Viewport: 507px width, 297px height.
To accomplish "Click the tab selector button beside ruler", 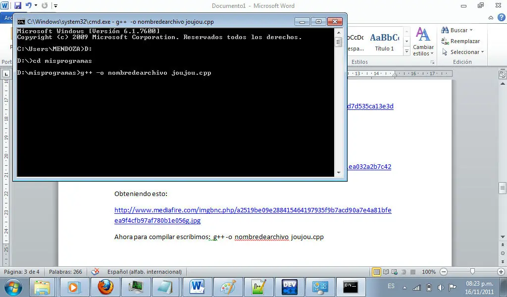I will (x=6, y=74).
